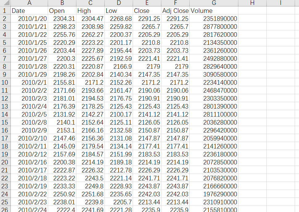Select Volume value 2134350000

(x=214, y=43)
